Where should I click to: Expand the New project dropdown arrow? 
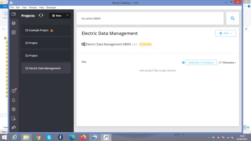point(67,16)
